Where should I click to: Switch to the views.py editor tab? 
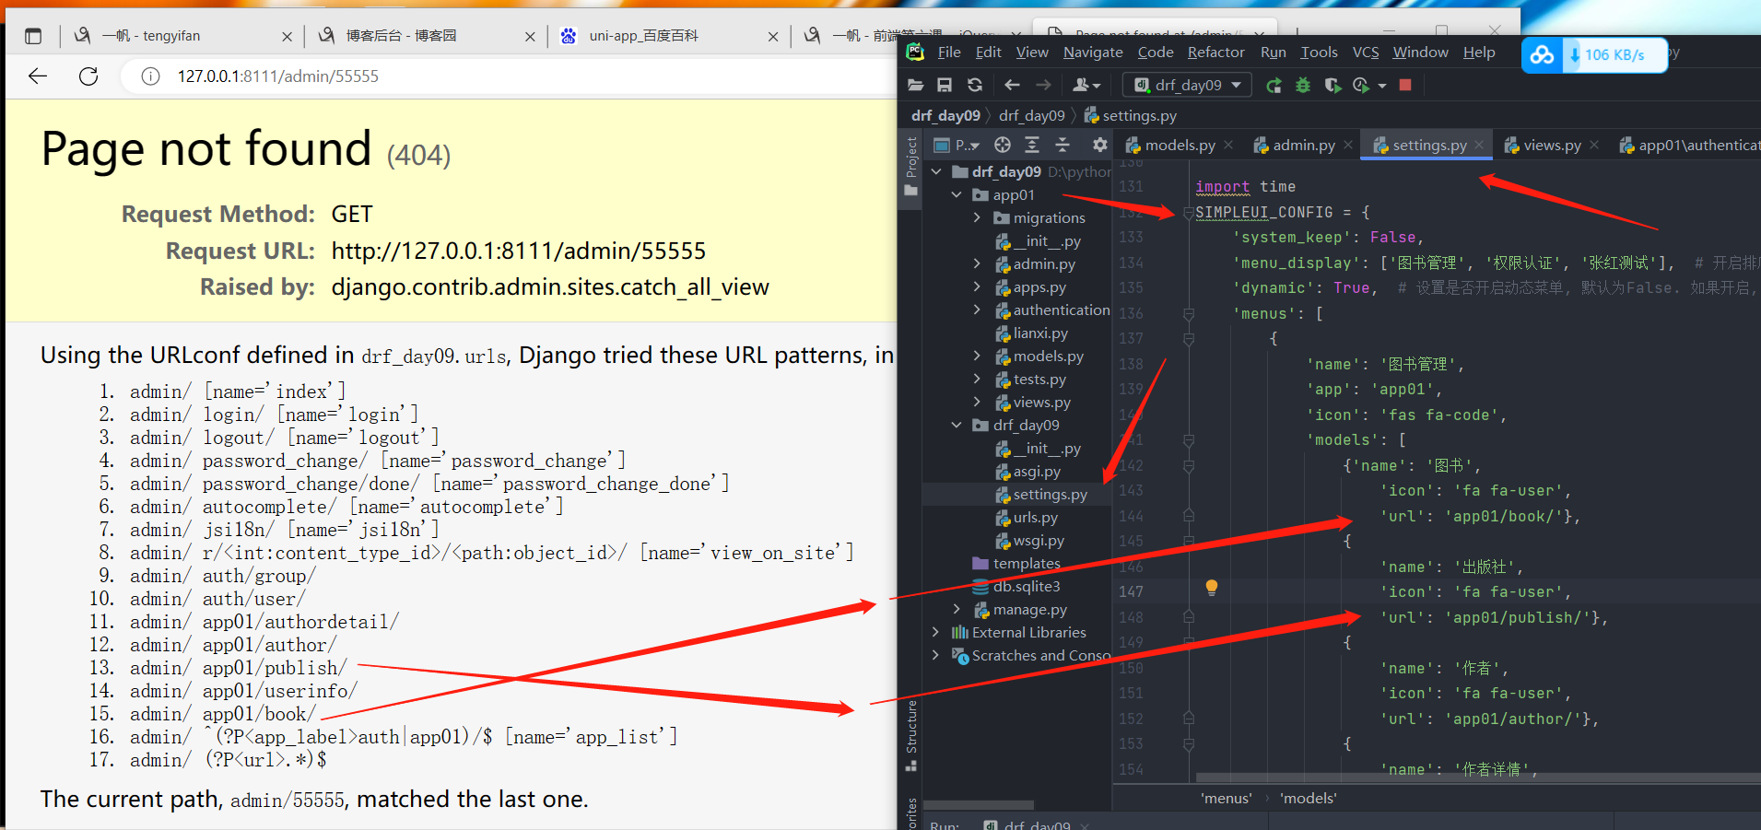(1552, 146)
